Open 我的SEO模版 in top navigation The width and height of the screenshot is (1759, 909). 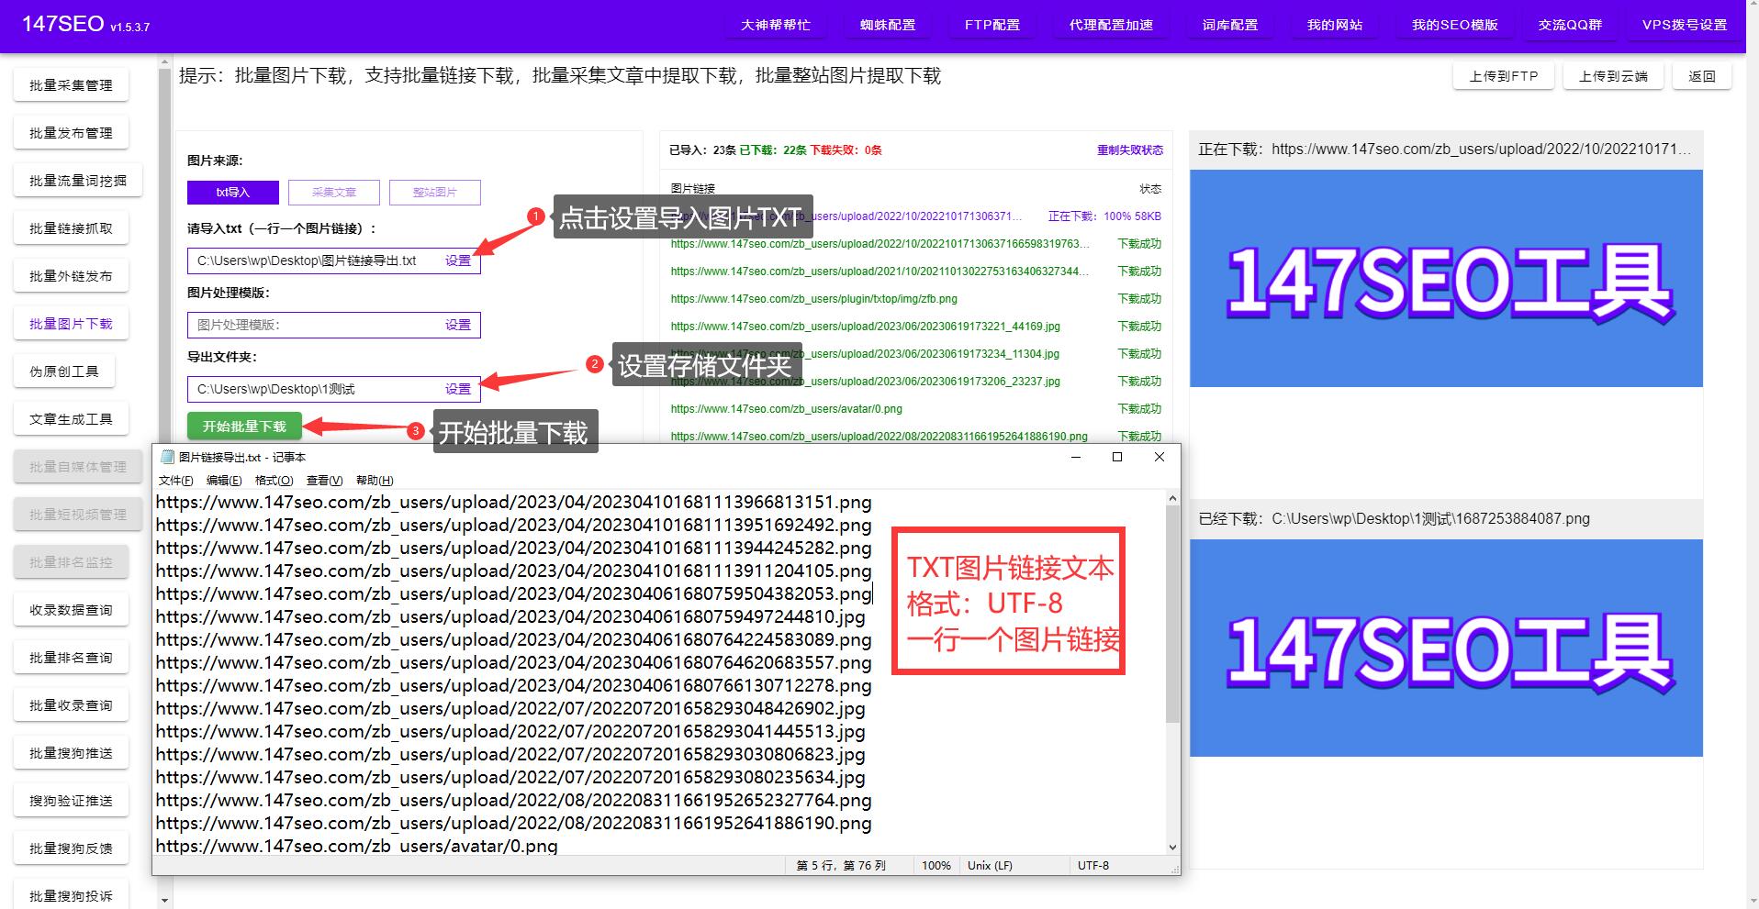click(x=1454, y=26)
